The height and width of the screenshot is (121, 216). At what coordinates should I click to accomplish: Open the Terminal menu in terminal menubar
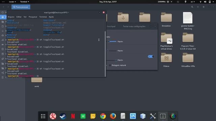43,17
